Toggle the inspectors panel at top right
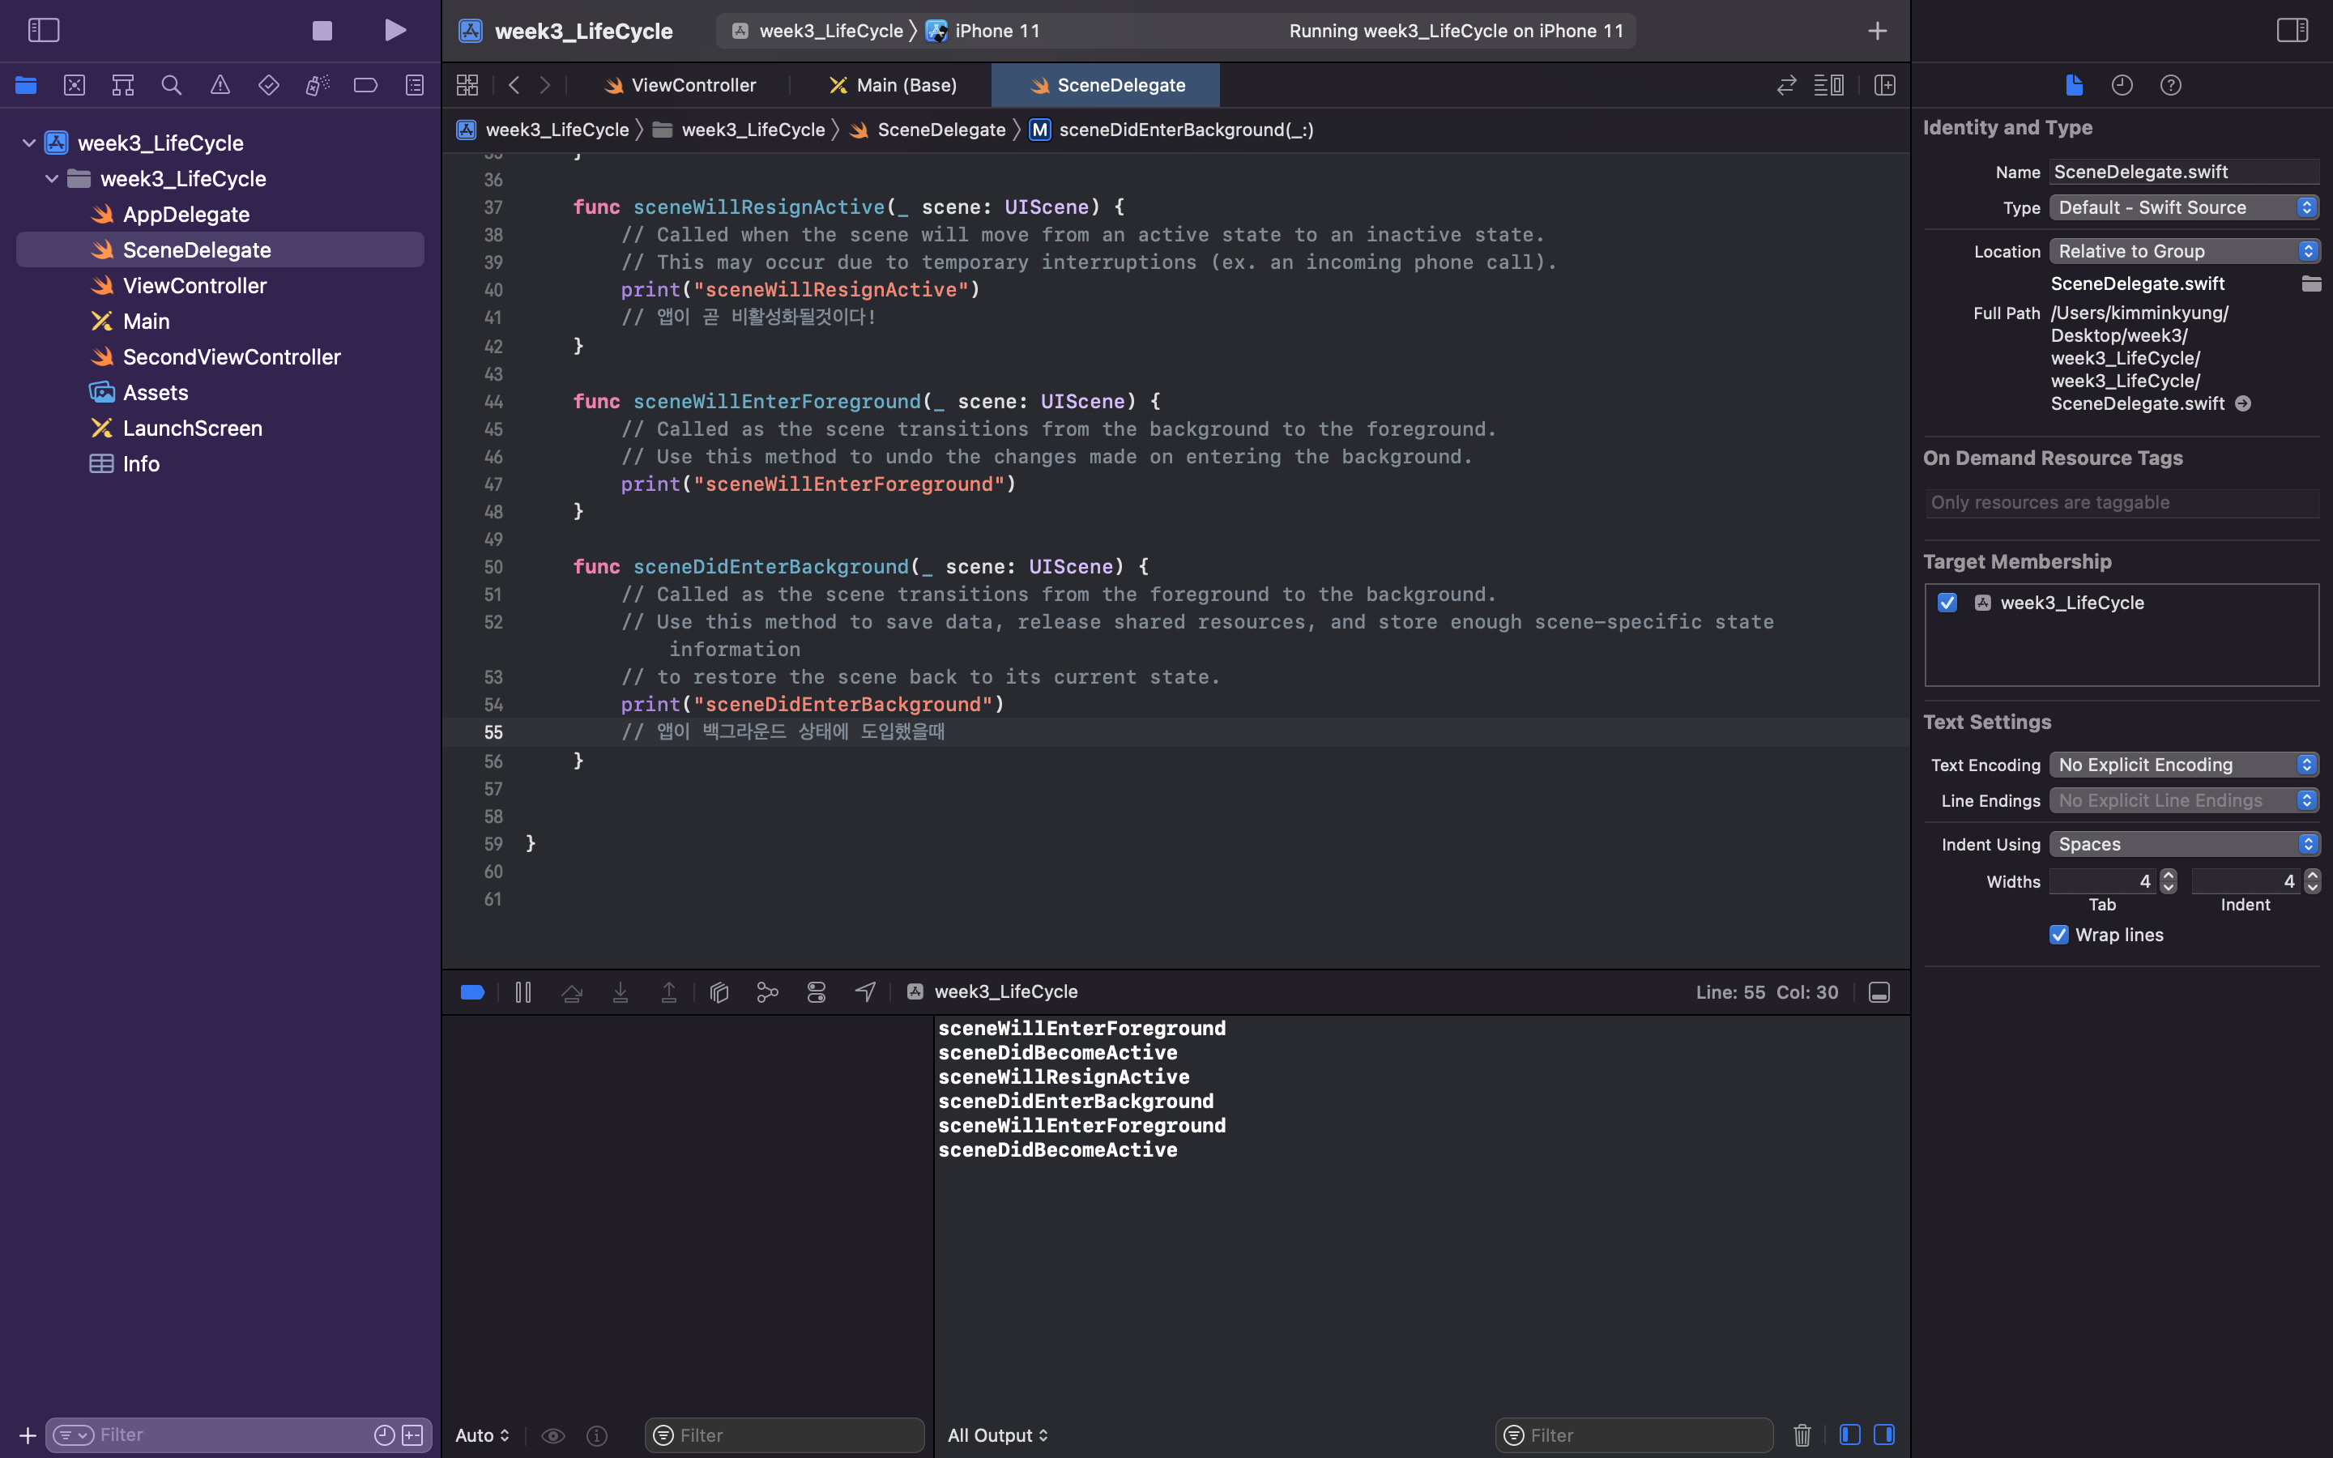This screenshot has width=2333, height=1458. click(x=2292, y=31)
